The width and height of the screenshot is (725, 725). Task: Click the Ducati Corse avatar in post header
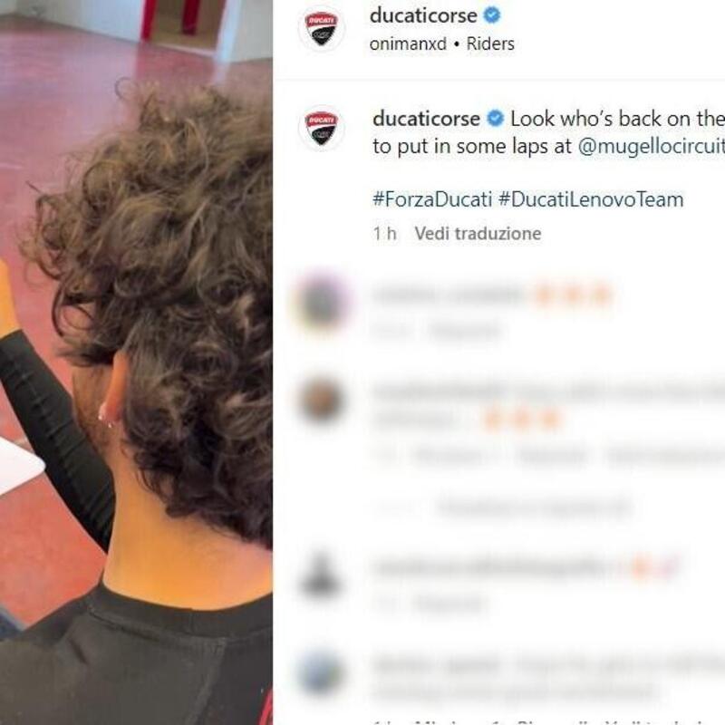(x=322, y=28)
